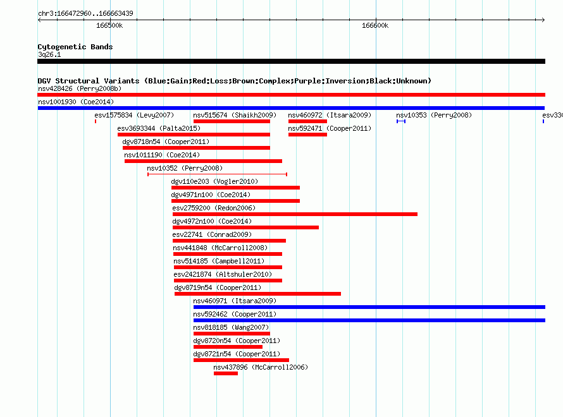Select the red nsv428426 loss bar
Screen dimensions: 563x417
tap(291, 95)
